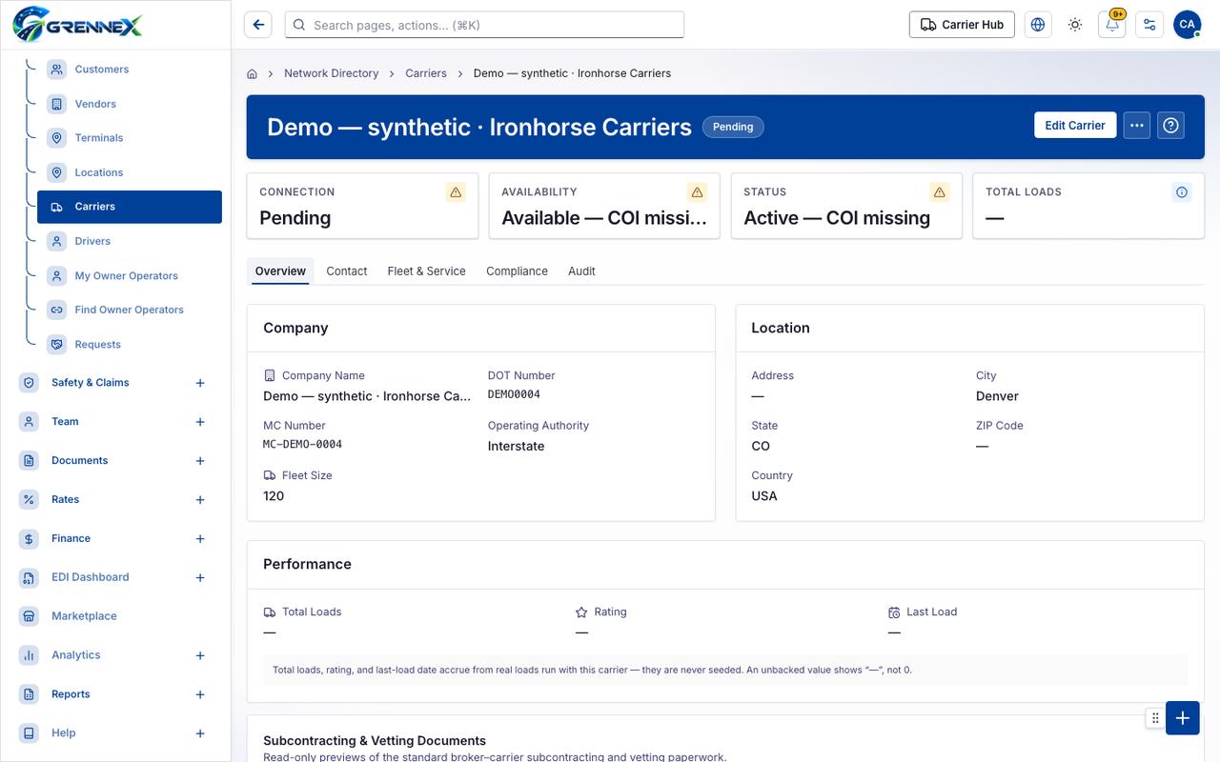Switch to the Compliance tab
Screen dimensions: 1220x762
coord(517,271)
